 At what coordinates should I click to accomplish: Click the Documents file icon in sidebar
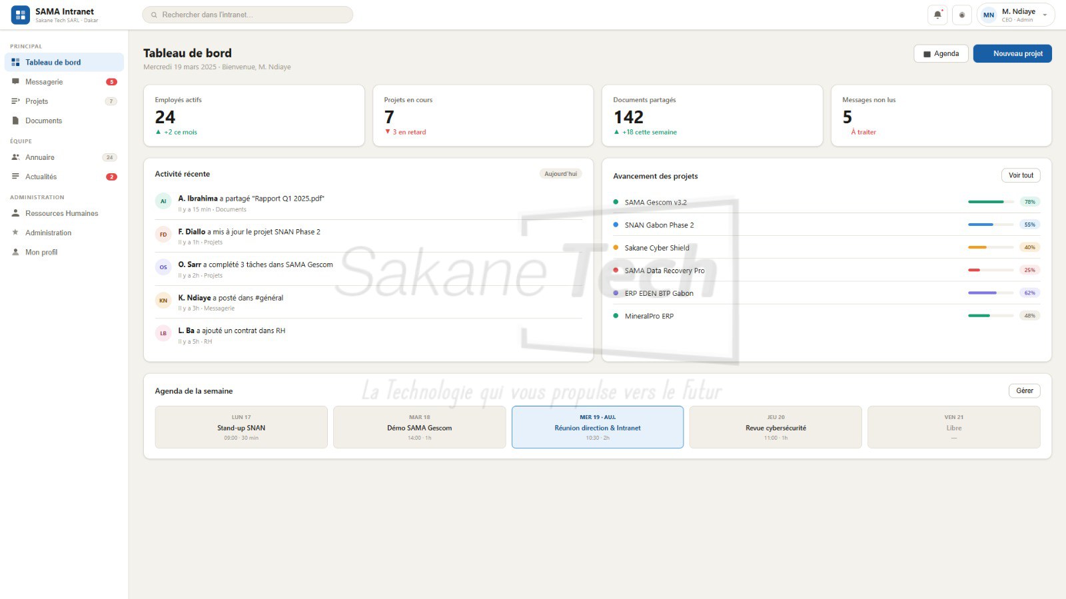15,121
